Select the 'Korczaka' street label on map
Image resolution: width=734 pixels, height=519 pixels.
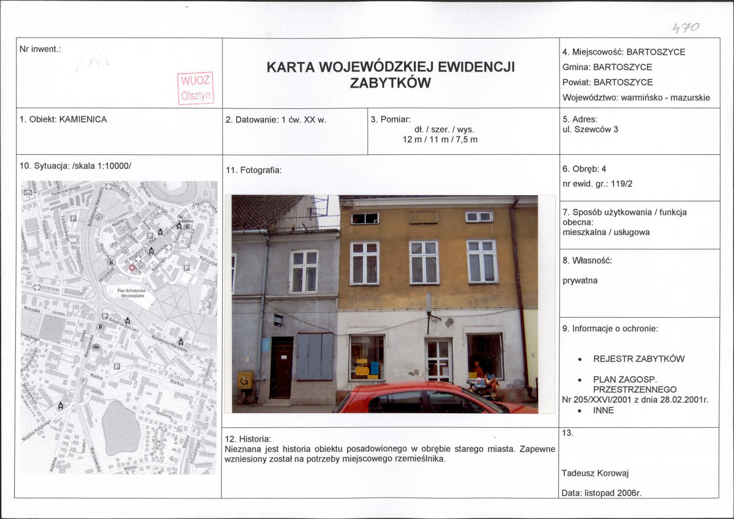click(x=33, y=309)
